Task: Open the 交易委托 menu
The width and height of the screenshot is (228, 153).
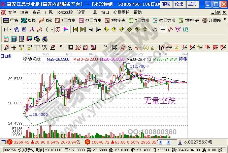Action: point(122,12)
